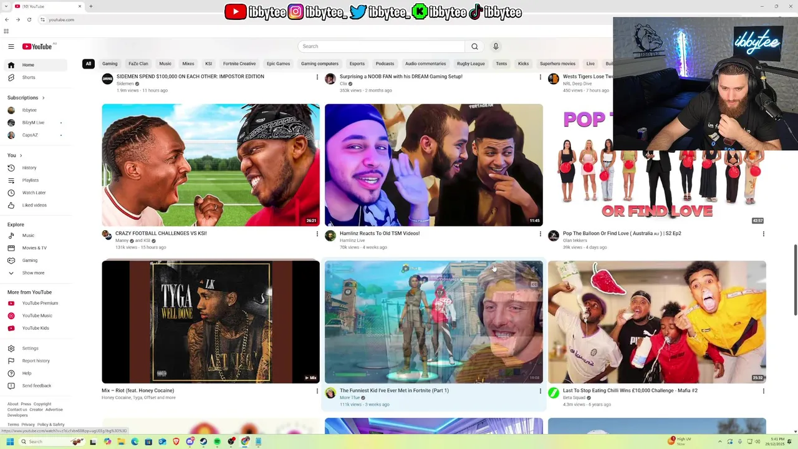Open options for Hamlinz Reacts video
Screen dimensions: 798x449
tap(540, 234)
